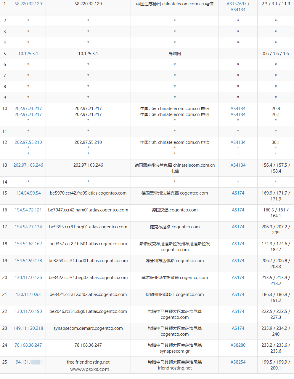The width and height of the screenshot is (294, 379).
Task: Open first 202.97.21.217 link in hop 10
Action: [28, 109]
